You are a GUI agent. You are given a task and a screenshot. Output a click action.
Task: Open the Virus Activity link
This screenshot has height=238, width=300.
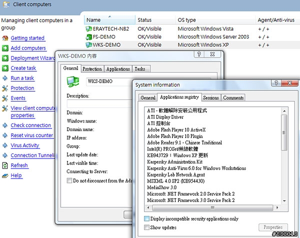tap(25, 145)
